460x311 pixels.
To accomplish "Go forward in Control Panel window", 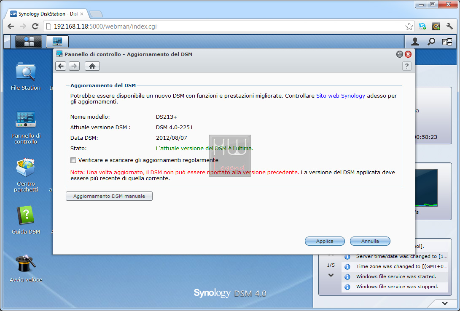I will coord(74,66).
